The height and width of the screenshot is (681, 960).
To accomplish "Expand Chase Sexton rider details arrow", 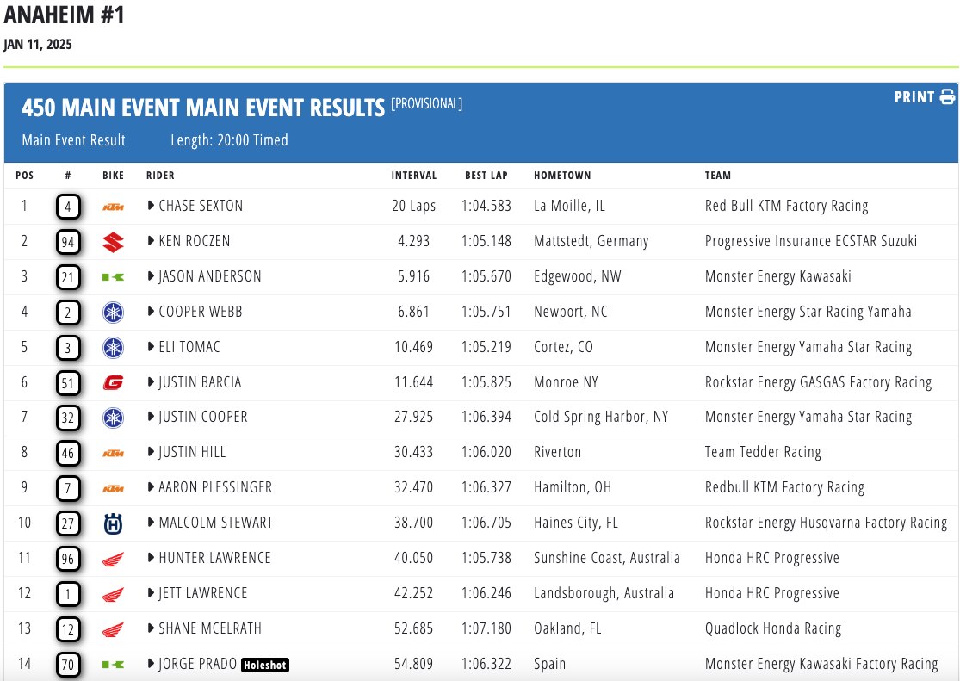I will (151, 206).
